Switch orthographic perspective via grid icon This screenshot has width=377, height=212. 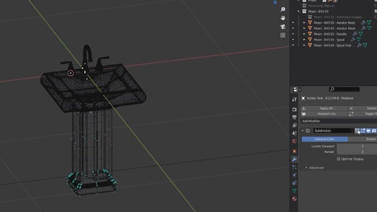(283, 35)
